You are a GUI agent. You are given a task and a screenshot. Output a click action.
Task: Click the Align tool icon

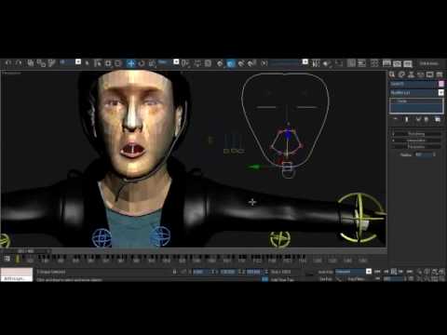coord(326,63)
